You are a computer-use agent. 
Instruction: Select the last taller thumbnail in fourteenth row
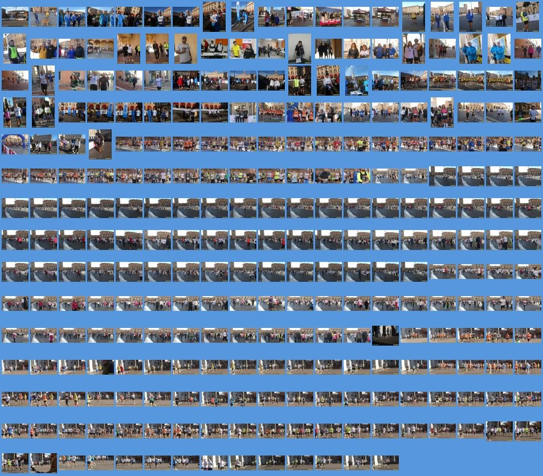coord(528,431)
